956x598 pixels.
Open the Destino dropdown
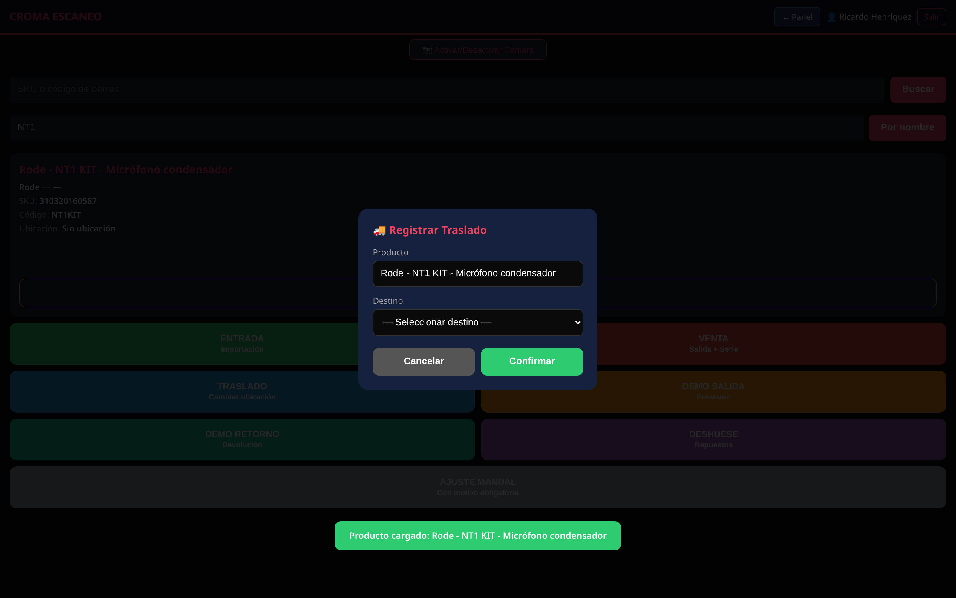[x=478, y=322]
